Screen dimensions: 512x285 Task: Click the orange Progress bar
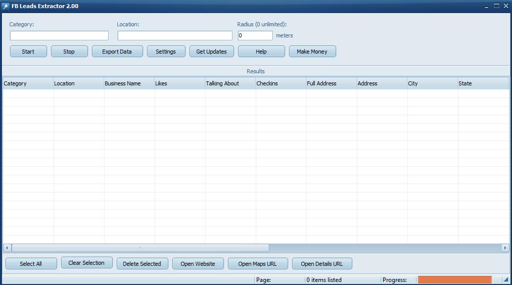(x=454, y=280)
